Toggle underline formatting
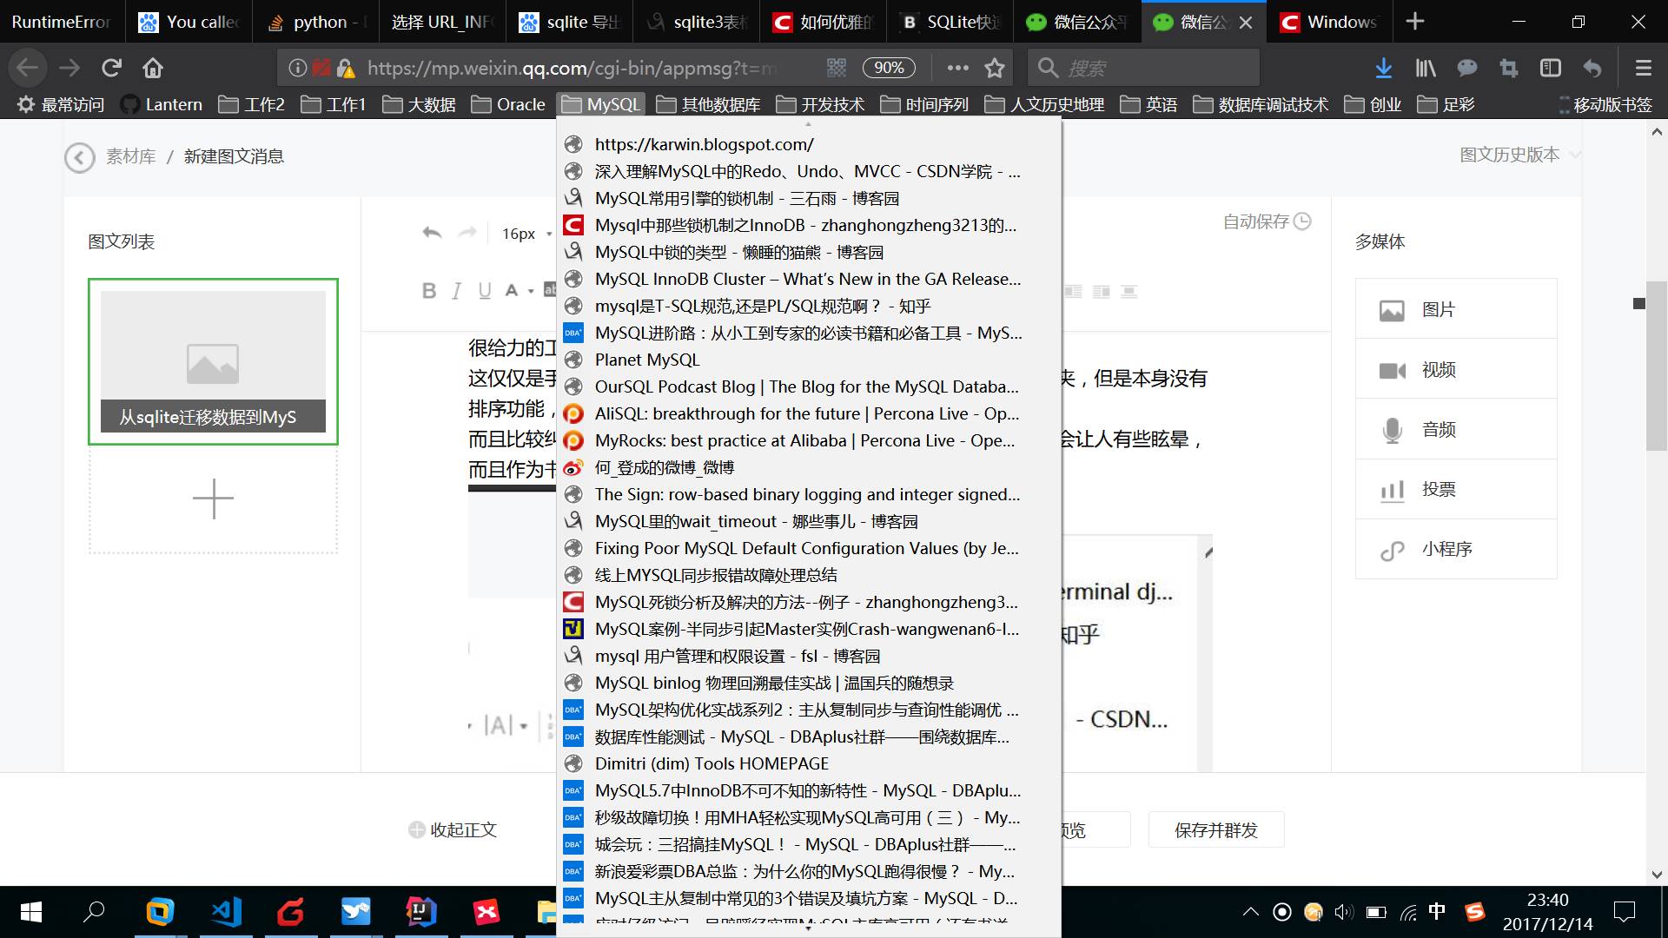This screenshot has height=938, width=1668. 484,291
